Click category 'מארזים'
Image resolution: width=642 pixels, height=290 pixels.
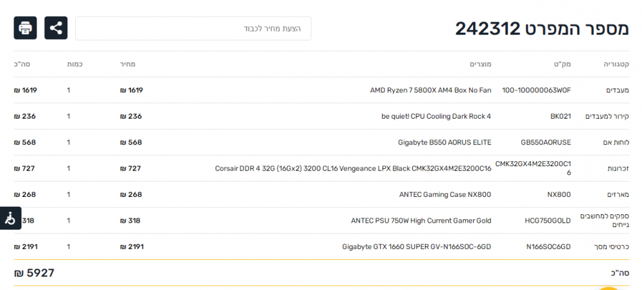pos(618,194)
